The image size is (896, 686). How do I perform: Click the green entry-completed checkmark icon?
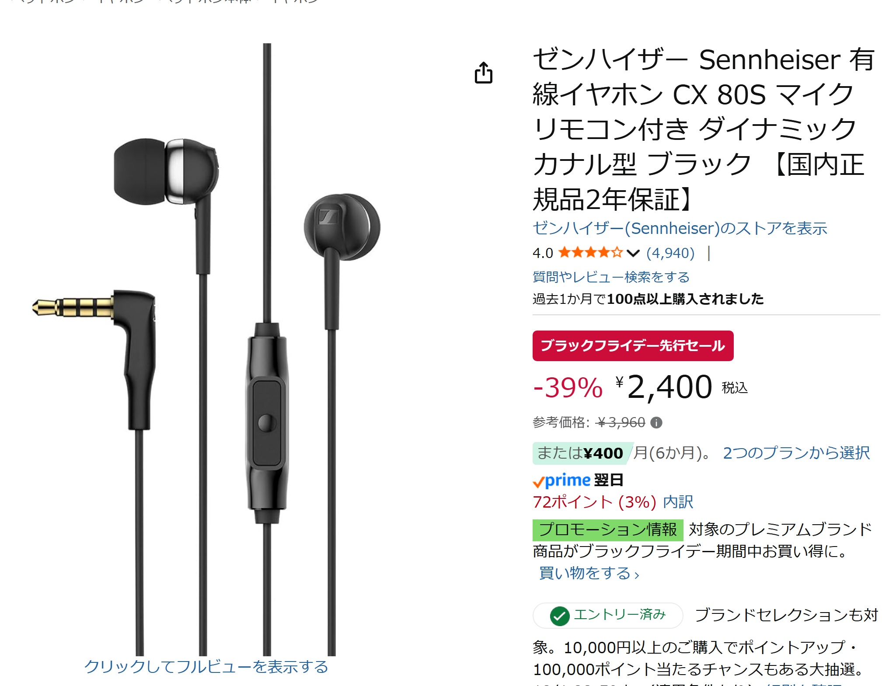(x=559, y=616)
